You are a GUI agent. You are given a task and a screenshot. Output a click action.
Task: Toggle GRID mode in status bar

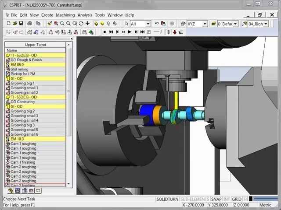[237, 199]
